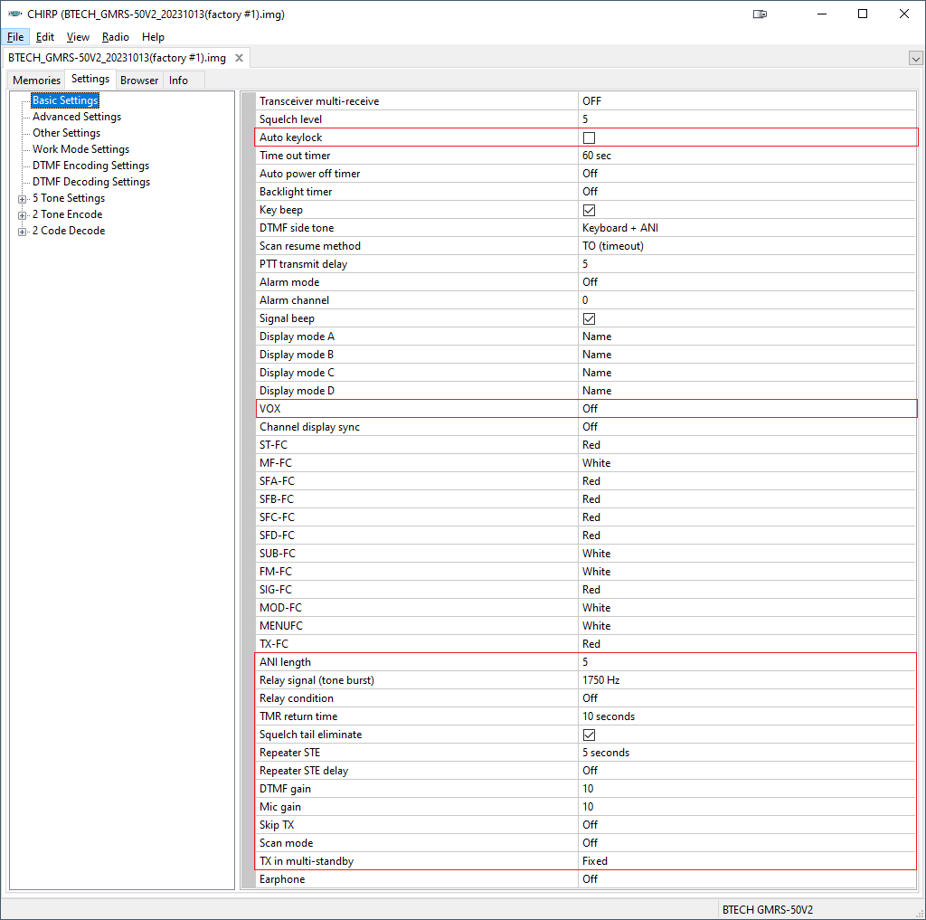Disable the Signal beep checkbox

point(589,318)
